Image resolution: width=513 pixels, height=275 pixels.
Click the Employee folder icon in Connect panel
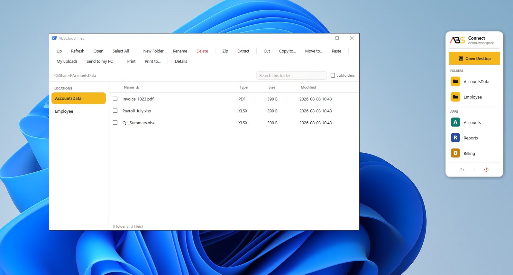coord(455,97)
